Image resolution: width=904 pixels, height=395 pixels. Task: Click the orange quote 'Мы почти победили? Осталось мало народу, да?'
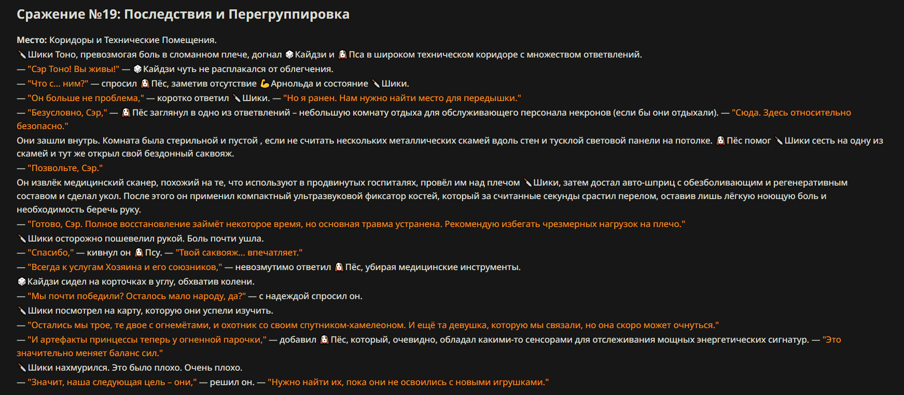pos(136,296)
